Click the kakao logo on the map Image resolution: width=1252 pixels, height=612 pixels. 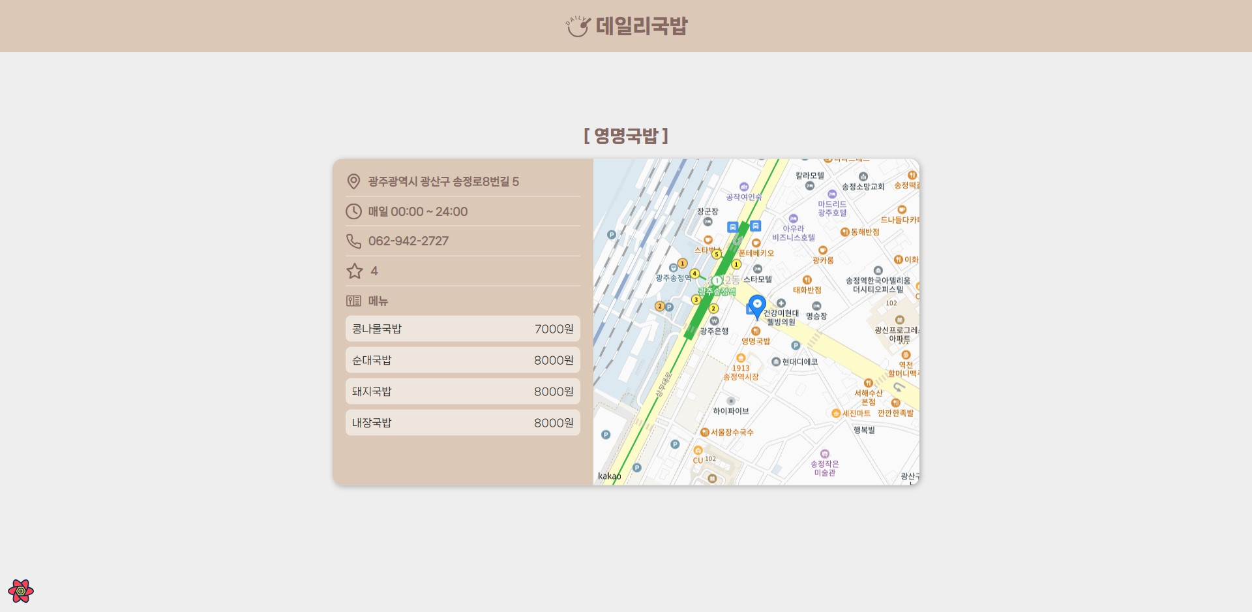(610, 476)
